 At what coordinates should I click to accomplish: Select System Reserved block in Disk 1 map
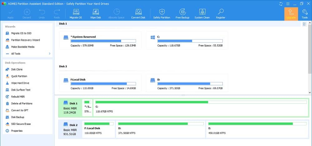(x=87, y=107)
